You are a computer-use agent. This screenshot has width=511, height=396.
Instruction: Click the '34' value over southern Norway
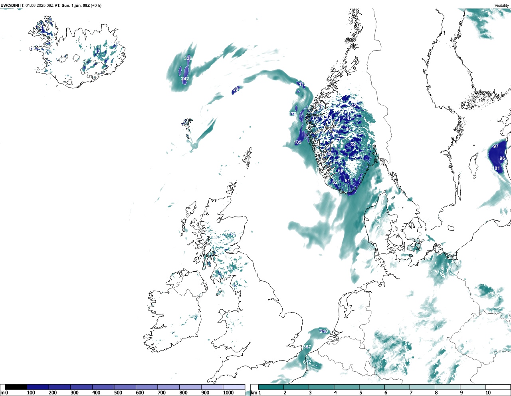(353, 145)
